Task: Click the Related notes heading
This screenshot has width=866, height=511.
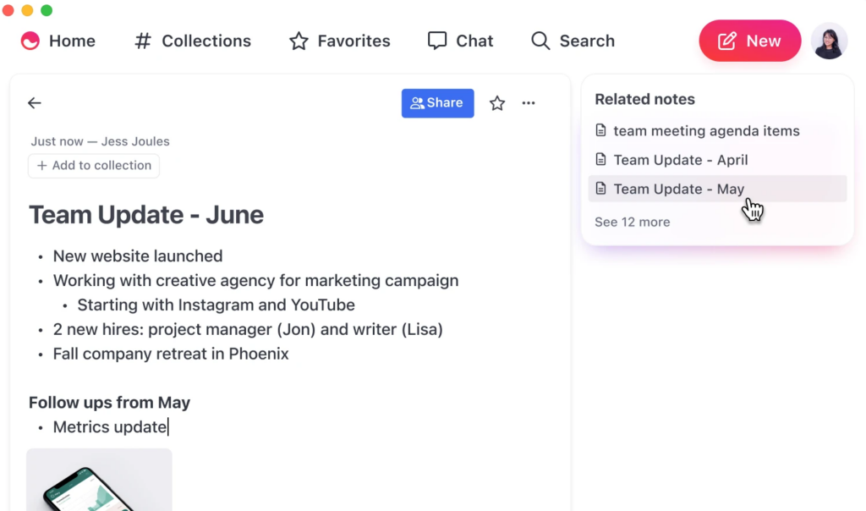Action: click(x=644, y=100)
